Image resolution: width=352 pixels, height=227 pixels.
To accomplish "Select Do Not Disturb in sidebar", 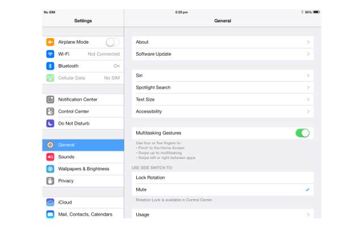I will [83, 123].
